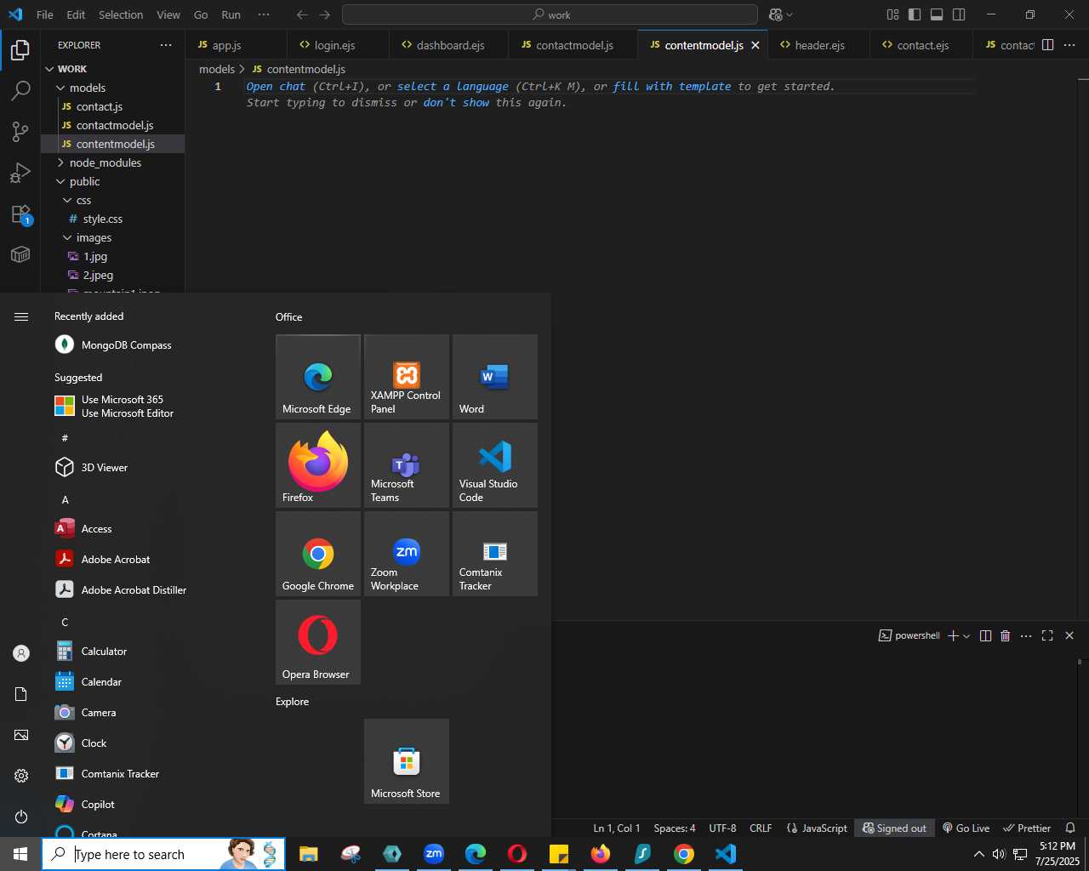Open Settings gear in Start menu
The width and height of the screenshot is (1089, 871).
pos(21,776)
